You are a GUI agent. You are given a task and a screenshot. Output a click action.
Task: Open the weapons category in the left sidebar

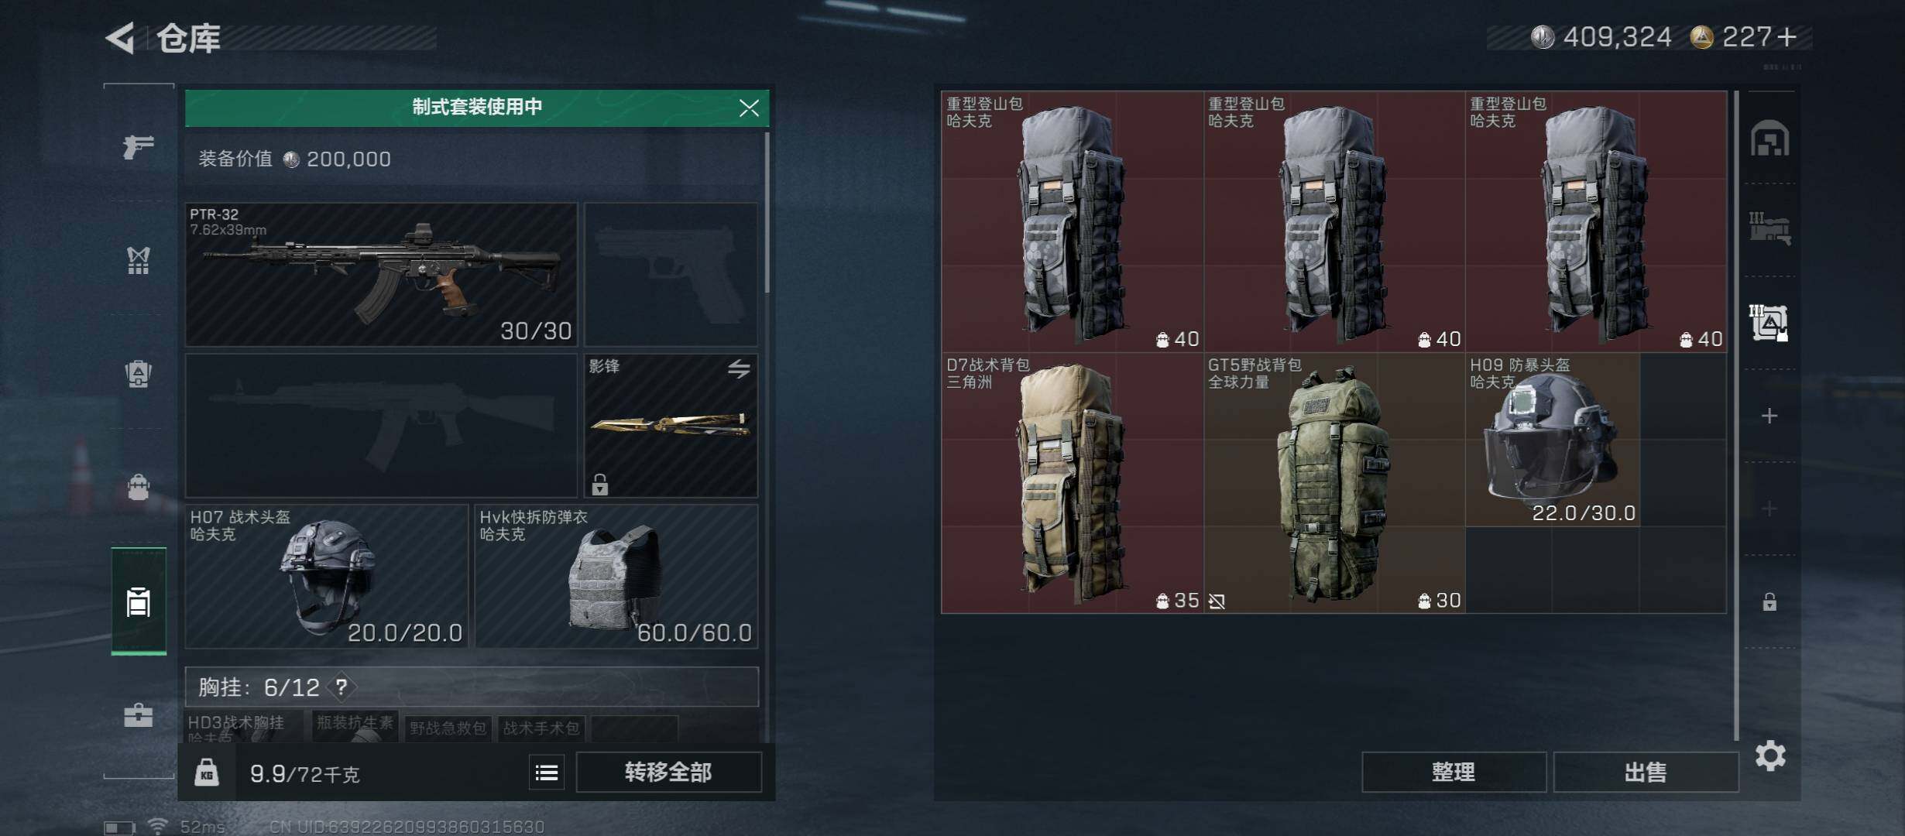click(139, 146)
